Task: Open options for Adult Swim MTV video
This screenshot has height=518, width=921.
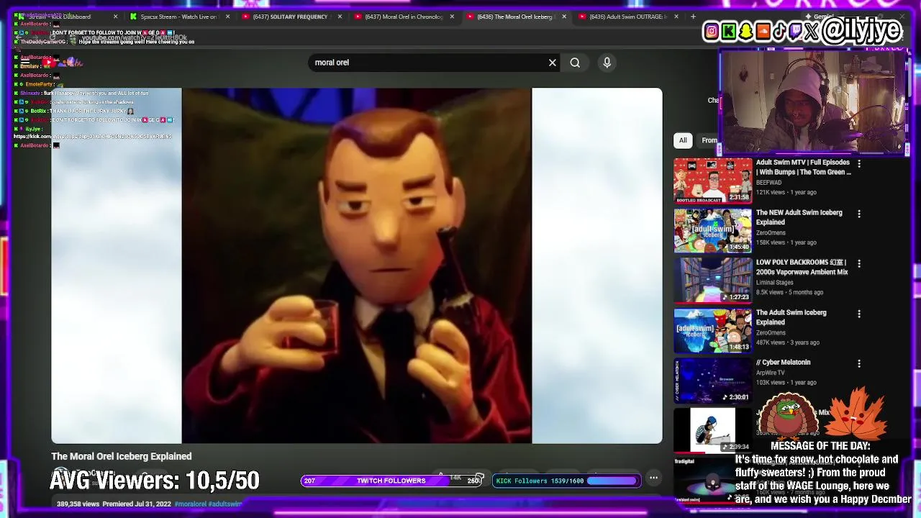Action: click(x=858, y=163)
